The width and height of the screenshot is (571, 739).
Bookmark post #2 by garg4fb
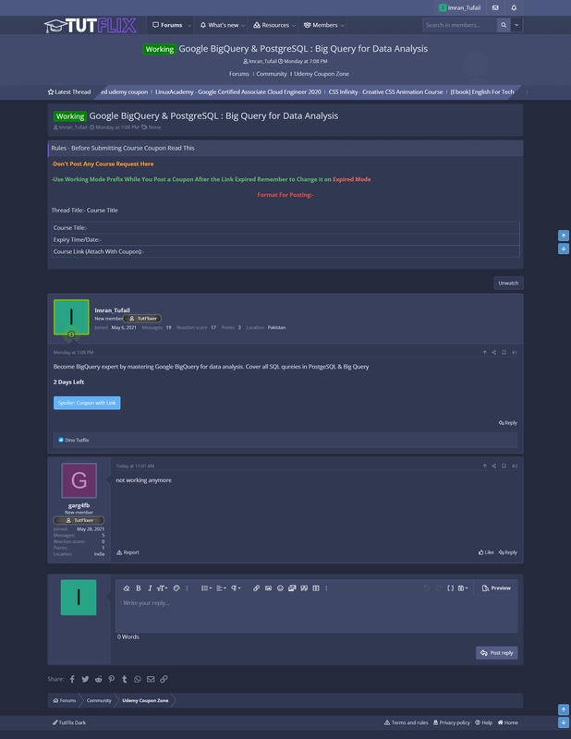[x=504, y=466]
